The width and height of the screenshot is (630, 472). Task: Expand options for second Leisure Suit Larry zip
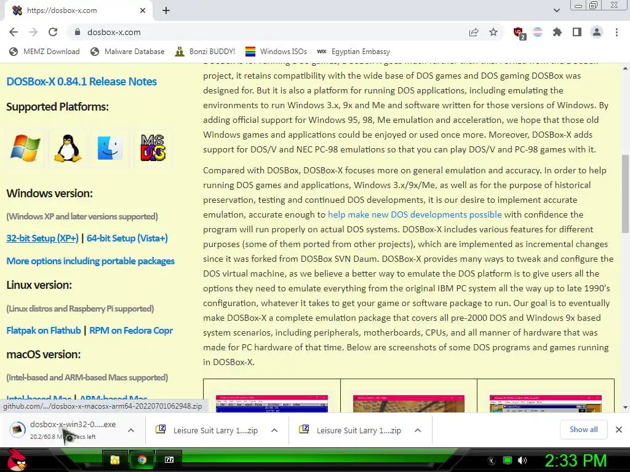(418, 430)
